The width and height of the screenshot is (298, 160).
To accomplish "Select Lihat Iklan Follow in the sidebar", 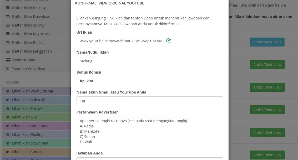I will pos(27,108).
